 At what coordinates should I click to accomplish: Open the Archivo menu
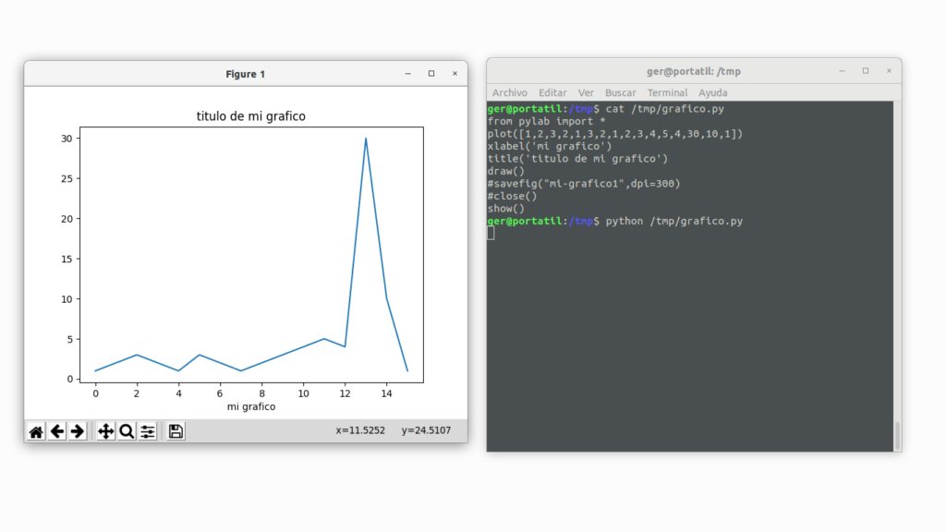click(509, 92)
